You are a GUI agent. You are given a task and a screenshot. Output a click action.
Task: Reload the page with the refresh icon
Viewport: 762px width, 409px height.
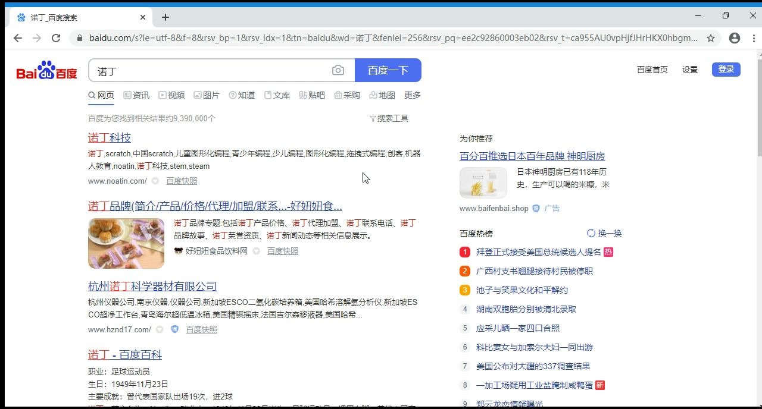click(x=56, y=37)
